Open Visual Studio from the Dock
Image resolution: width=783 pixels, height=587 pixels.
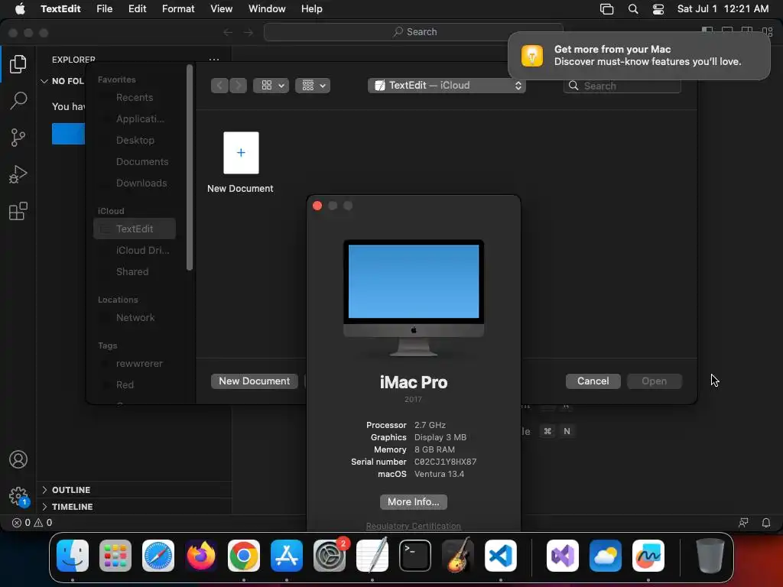tap(563, 556)
